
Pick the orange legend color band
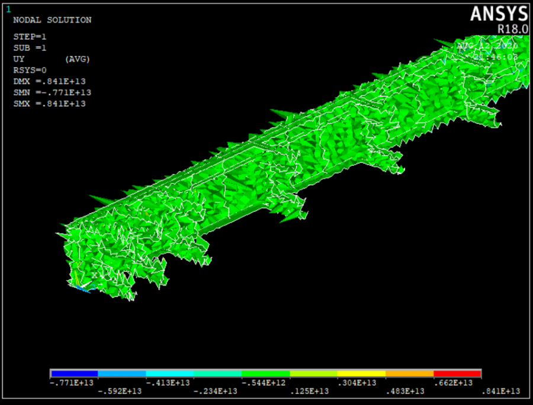tap(409, 374)
